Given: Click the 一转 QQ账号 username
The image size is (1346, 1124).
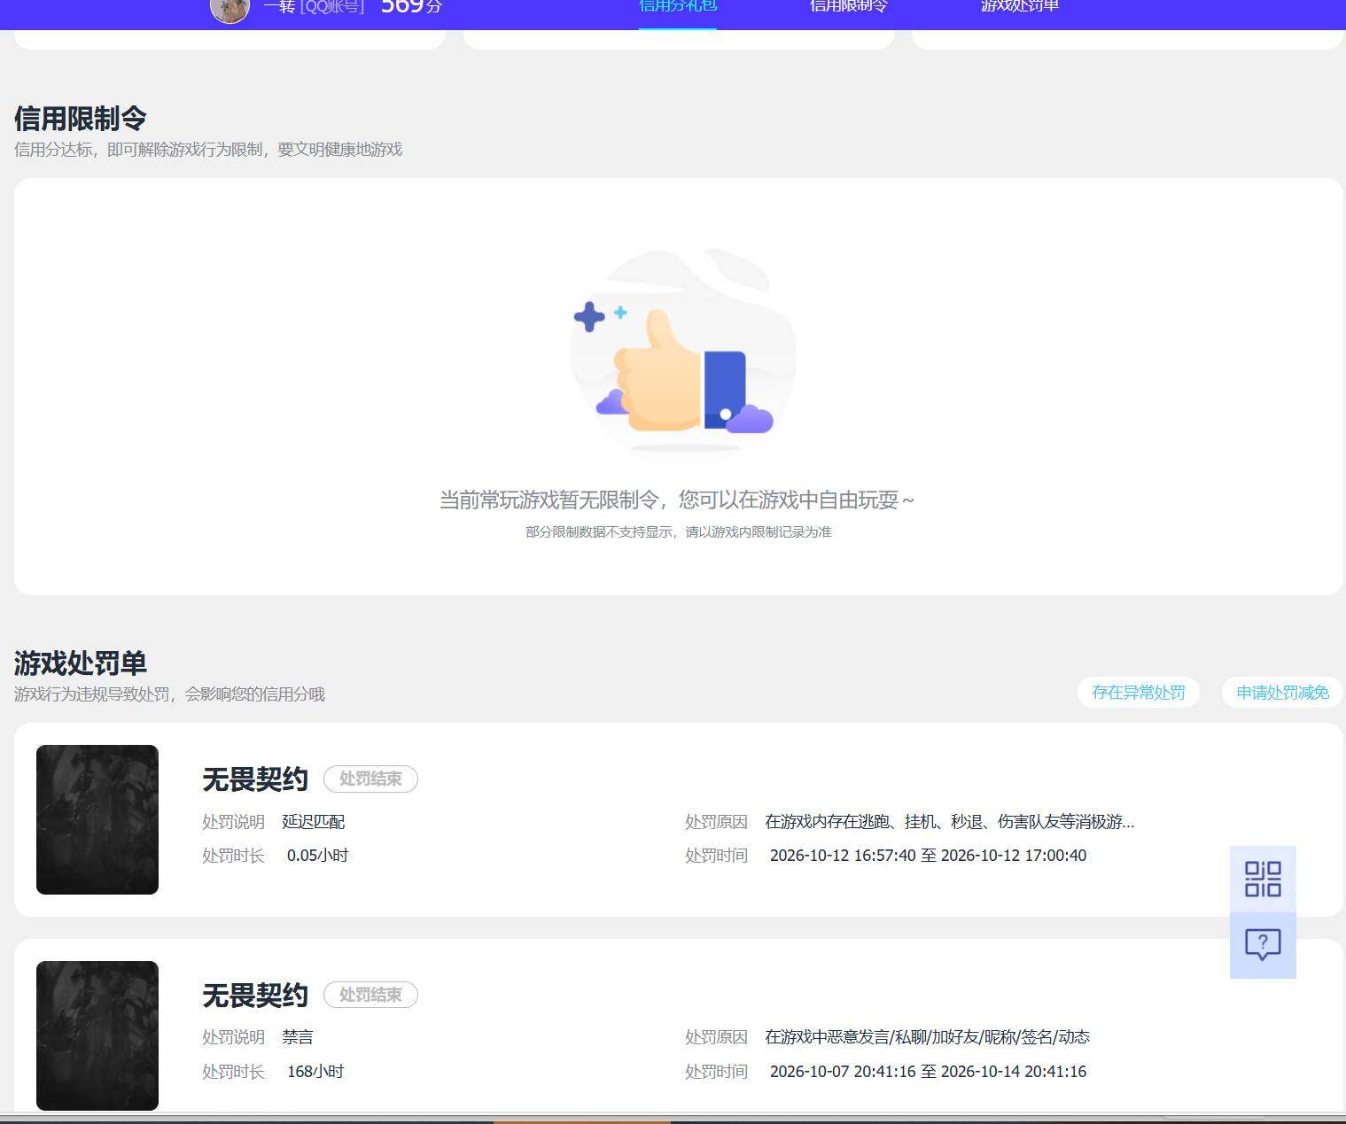Looking at the screenshot, I should [314, 7].
